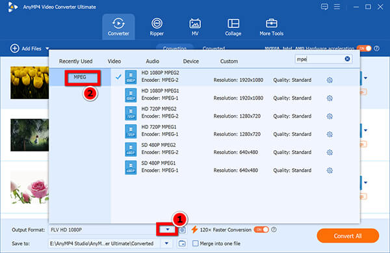390x253 pixels.
Task: Click Convert All button
Action: pos(348,236)
